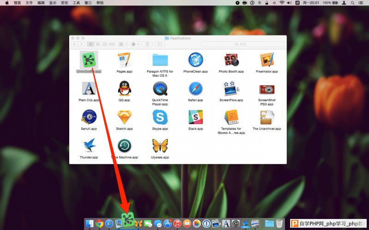The height and width of the screenshot is (230, 369).
Task: Switch Finder to Cover Flow view
Action: pos(112,44)
